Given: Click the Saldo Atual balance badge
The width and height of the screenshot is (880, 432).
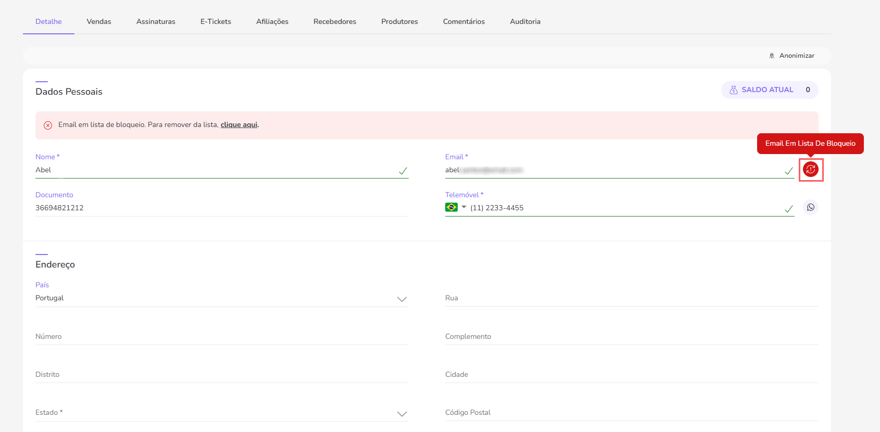Looking at the screenshot, I should [x=769, y=90].
